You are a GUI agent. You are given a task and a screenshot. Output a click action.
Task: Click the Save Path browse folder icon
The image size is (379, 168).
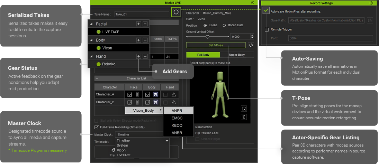point(370,20)
